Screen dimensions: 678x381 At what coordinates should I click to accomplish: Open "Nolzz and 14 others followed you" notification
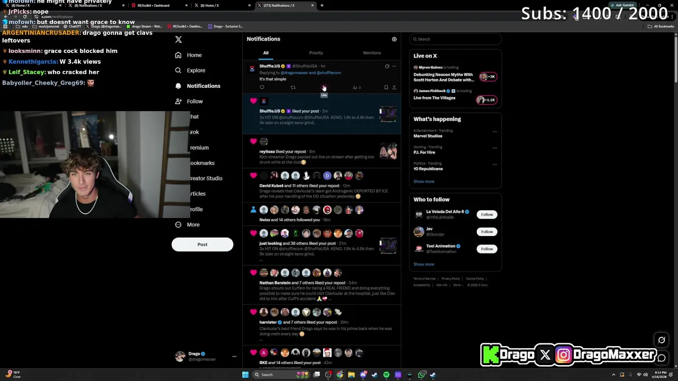pos(322,214)
